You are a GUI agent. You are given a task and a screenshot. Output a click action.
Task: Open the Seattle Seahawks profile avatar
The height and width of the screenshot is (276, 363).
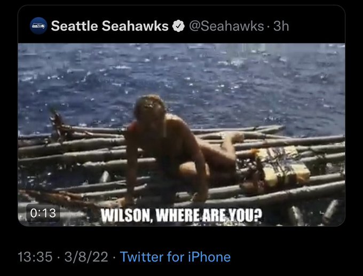pyautogui.click(x=38, y=26)
